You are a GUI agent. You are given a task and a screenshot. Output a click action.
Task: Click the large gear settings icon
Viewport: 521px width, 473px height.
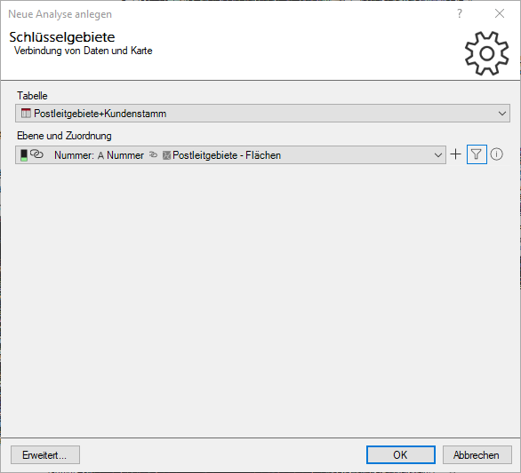(487, 53)
